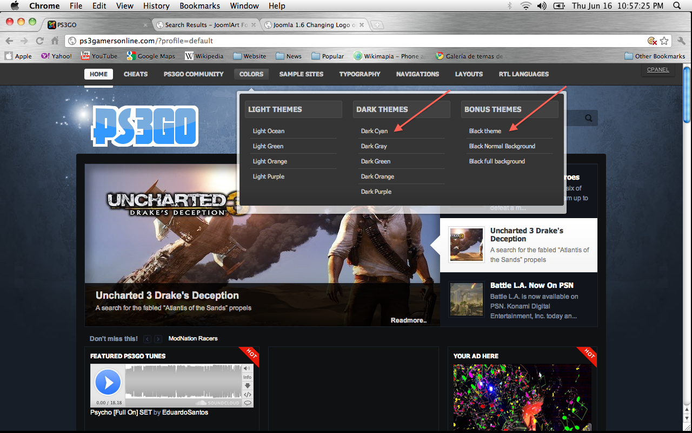Click the battery status icon

[560, 6]
